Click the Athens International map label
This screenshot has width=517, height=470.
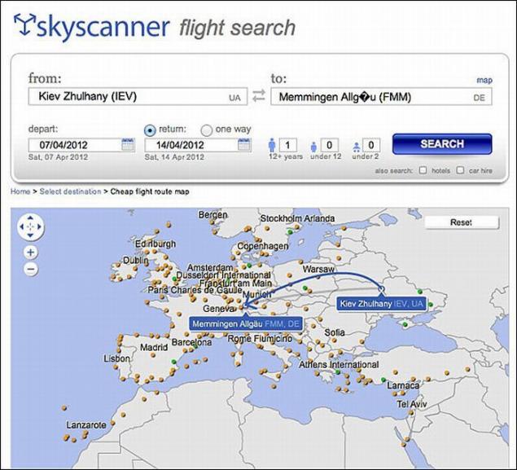[x=339, y=364]
